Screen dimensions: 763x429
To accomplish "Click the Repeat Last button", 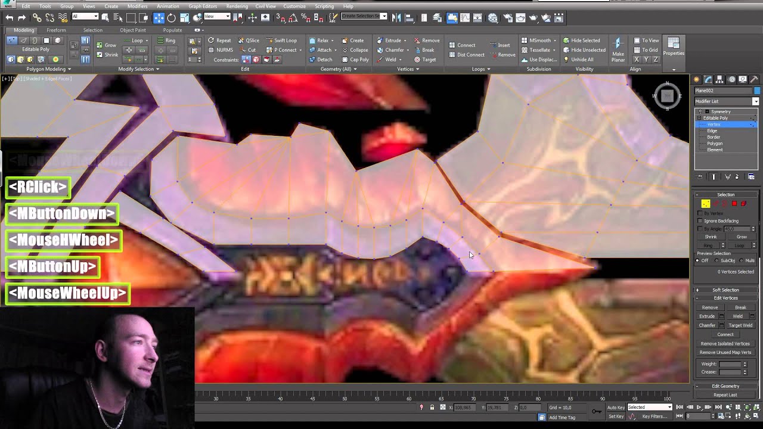I will 725,395.
